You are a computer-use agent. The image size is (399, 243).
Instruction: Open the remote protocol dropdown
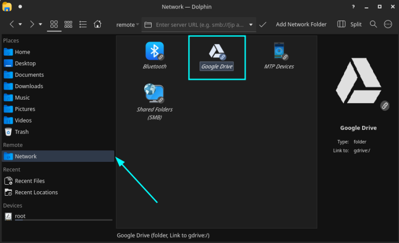pos(128,25)
